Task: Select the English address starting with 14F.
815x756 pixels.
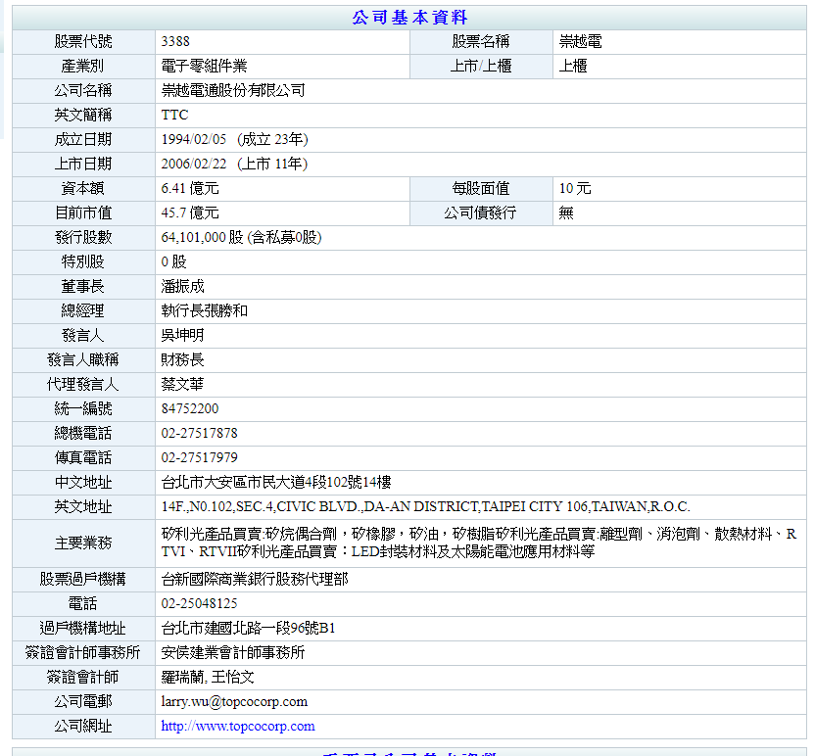Action: (425, 506)
